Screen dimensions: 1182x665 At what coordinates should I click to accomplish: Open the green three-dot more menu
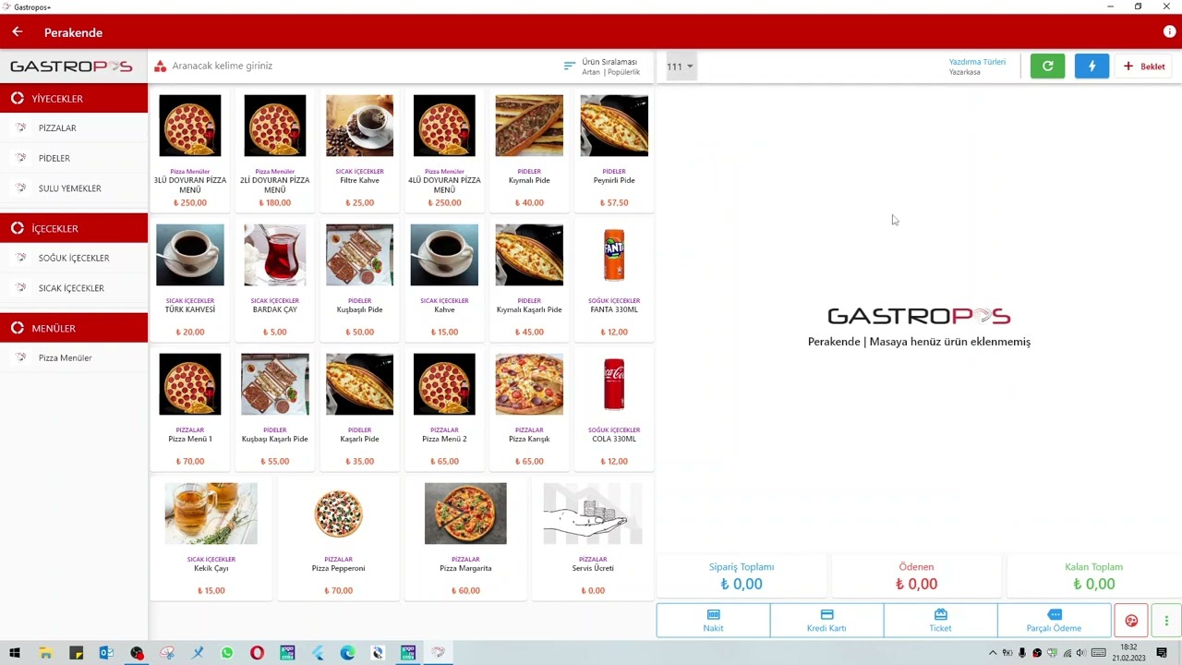click(x=1166, y=621)
